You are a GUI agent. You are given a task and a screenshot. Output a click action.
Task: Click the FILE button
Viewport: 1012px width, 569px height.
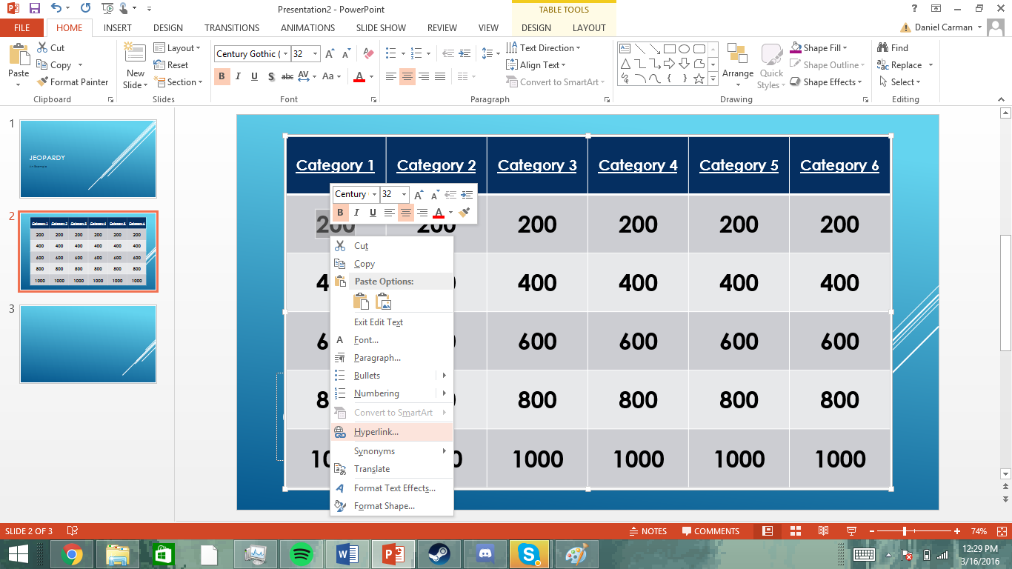tap(22, 28)
